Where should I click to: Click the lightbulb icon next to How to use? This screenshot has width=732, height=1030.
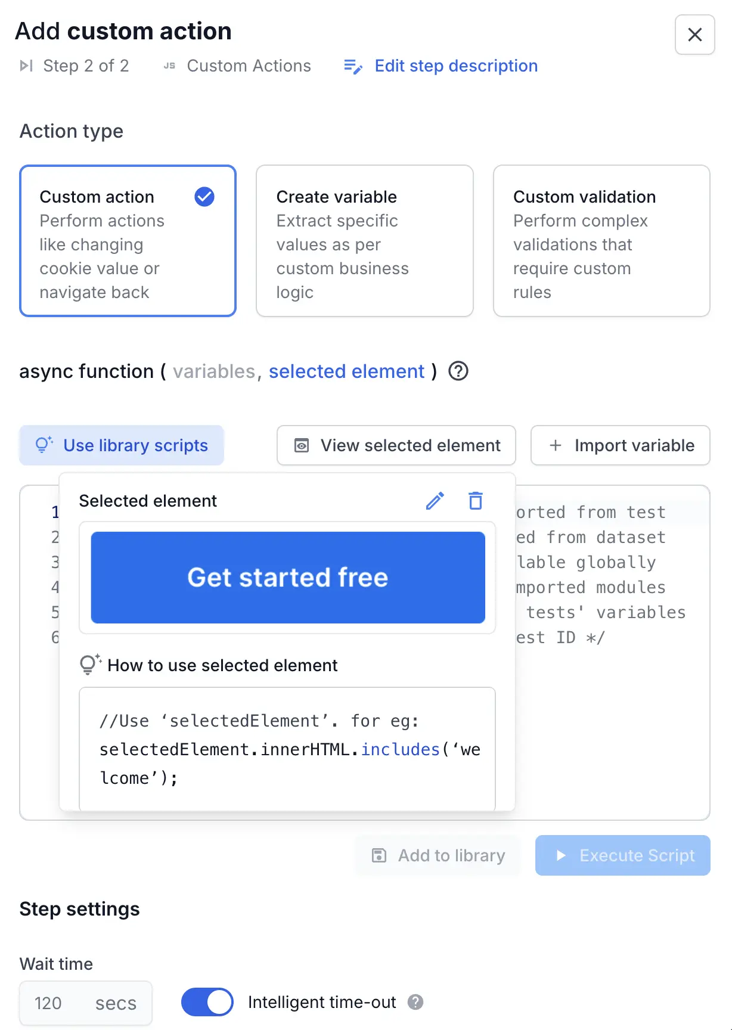tap(90, 665)
